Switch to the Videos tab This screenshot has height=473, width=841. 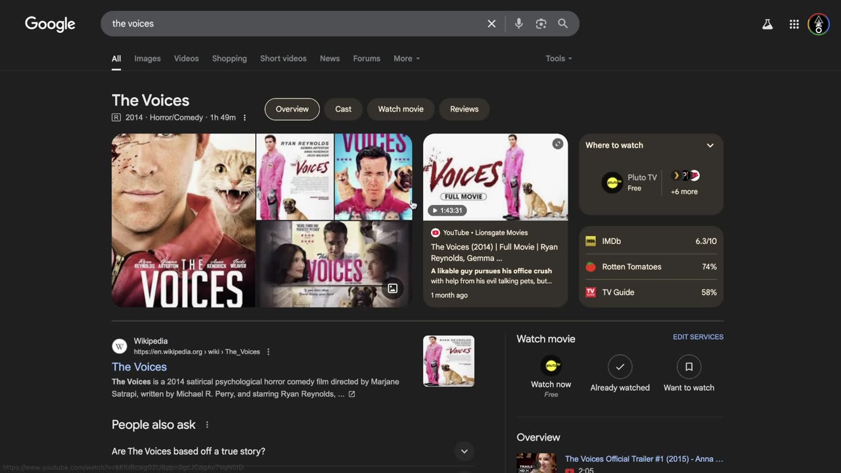point(186,58)
